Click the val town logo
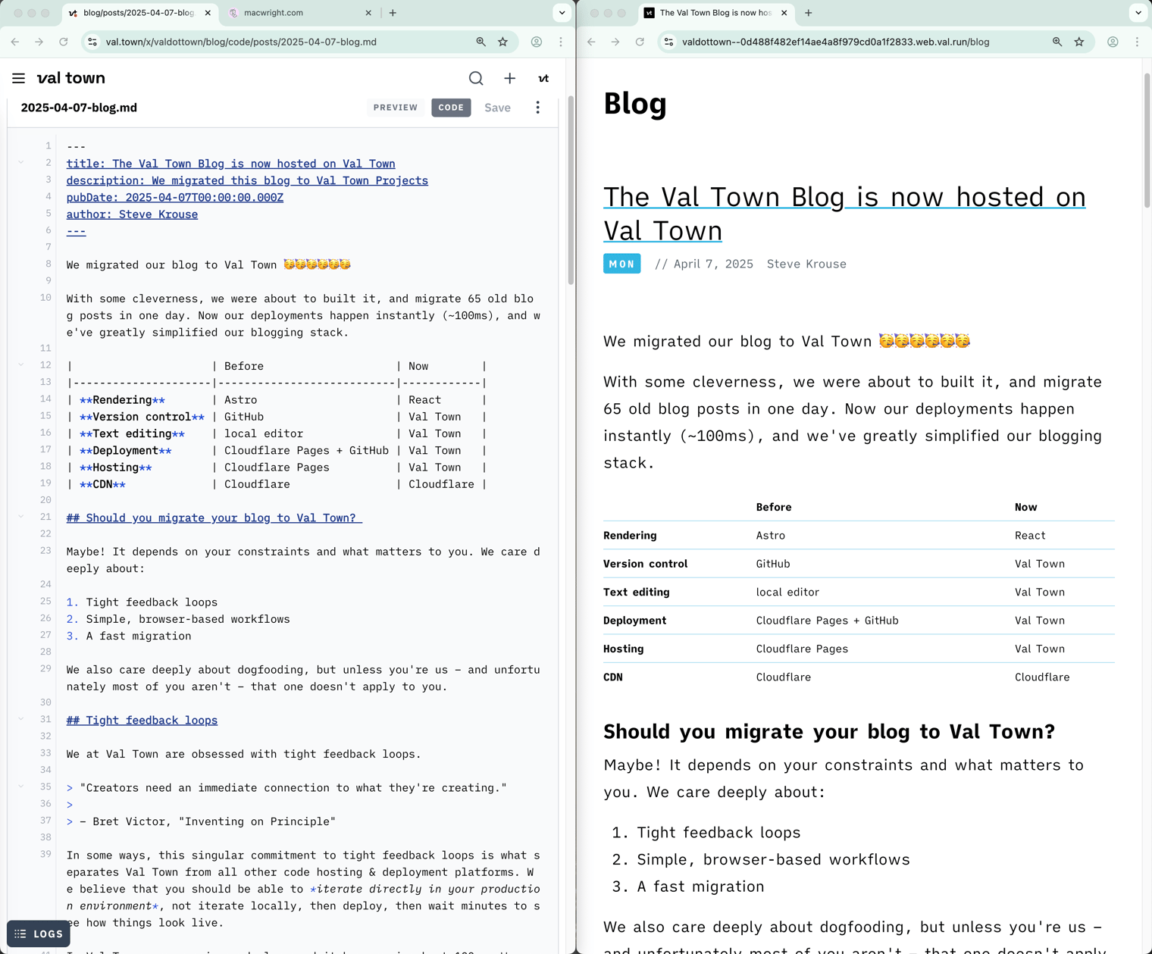Screen dimensions: 1152x954 coord(71,78)
